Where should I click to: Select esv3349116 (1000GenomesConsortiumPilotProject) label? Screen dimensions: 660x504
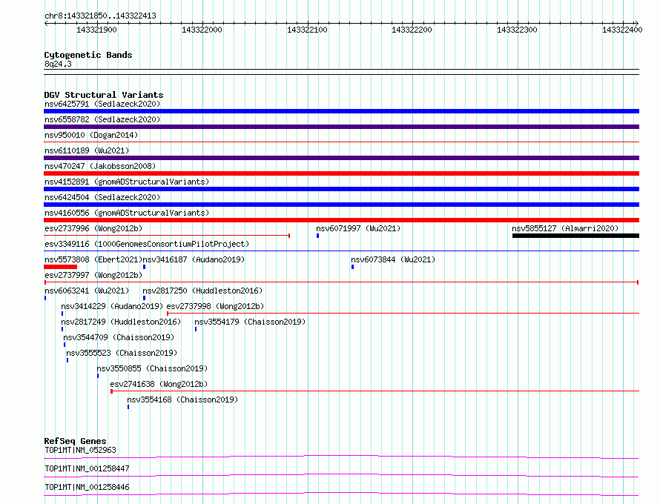tap(147, 244)
